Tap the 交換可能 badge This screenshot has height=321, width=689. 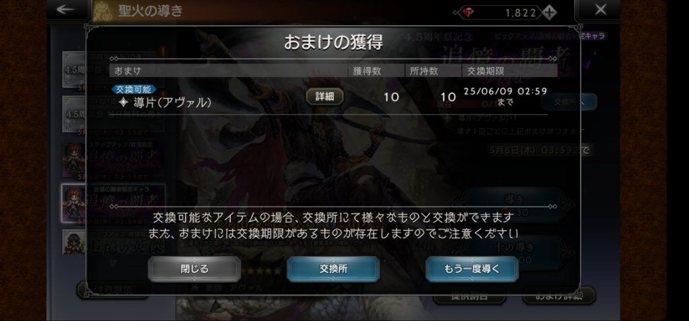[x=134, y=89]
